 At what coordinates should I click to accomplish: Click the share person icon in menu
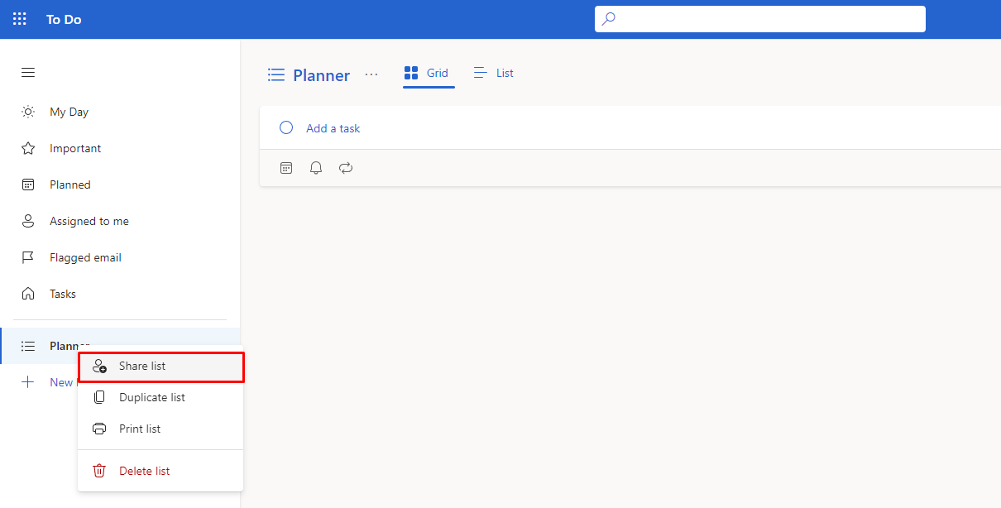99,366
